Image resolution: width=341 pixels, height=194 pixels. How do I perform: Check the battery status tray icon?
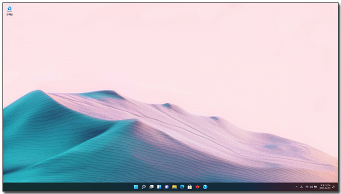315,187
